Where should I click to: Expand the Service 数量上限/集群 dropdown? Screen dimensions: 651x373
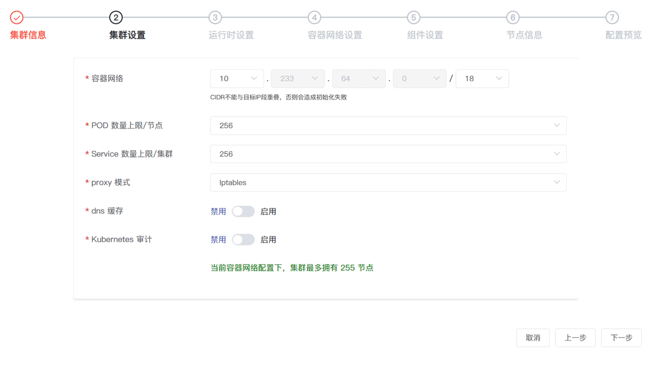tap(388, 154)
